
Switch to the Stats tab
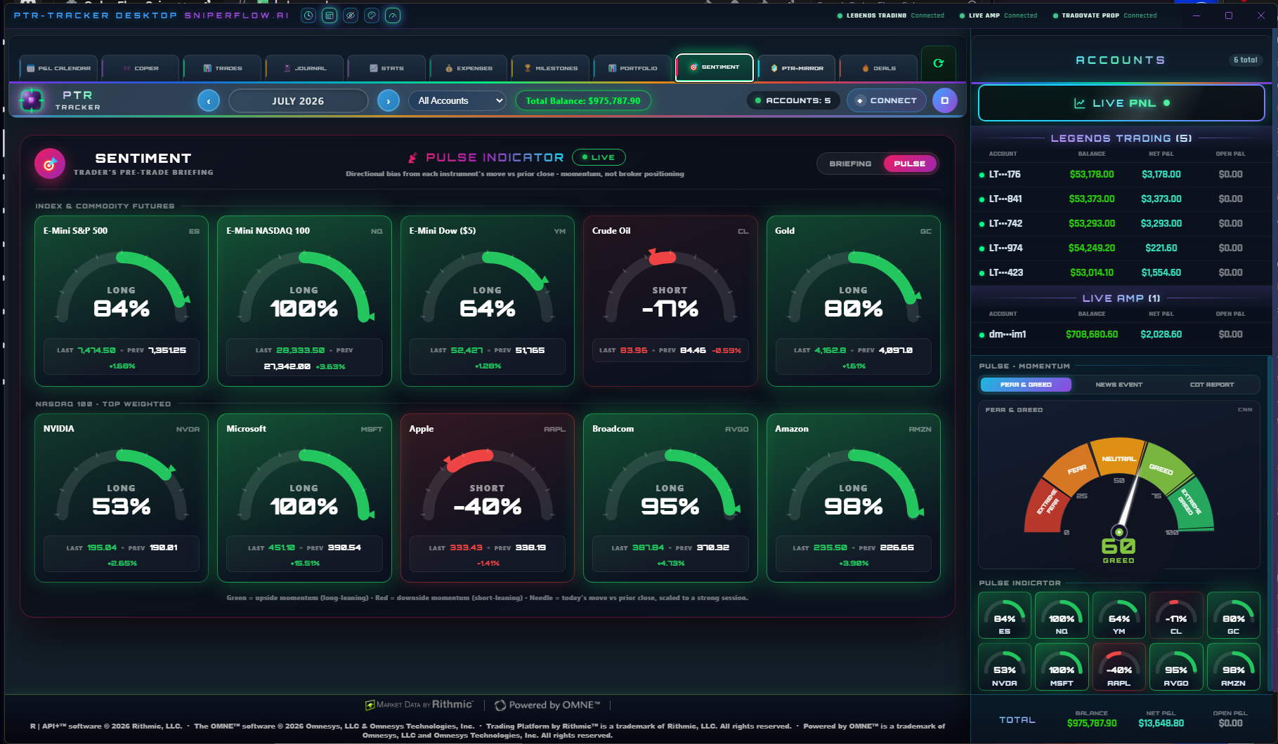[x=387, y=68]
